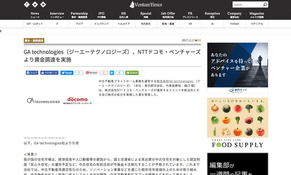Open the News menu
The image size is (291, 175).
[35, 15]
